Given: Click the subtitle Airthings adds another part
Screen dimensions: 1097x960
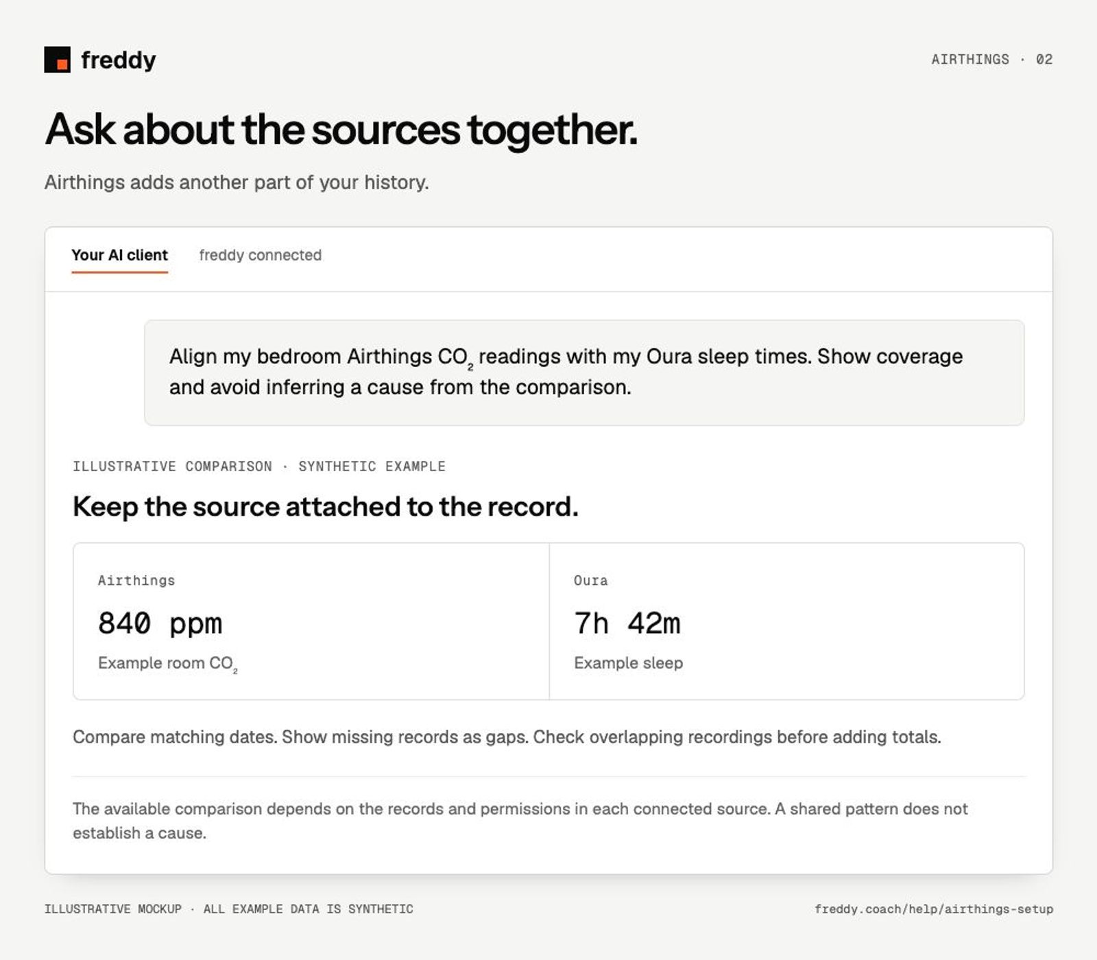Looking at the screenshot, I should 237,182.
